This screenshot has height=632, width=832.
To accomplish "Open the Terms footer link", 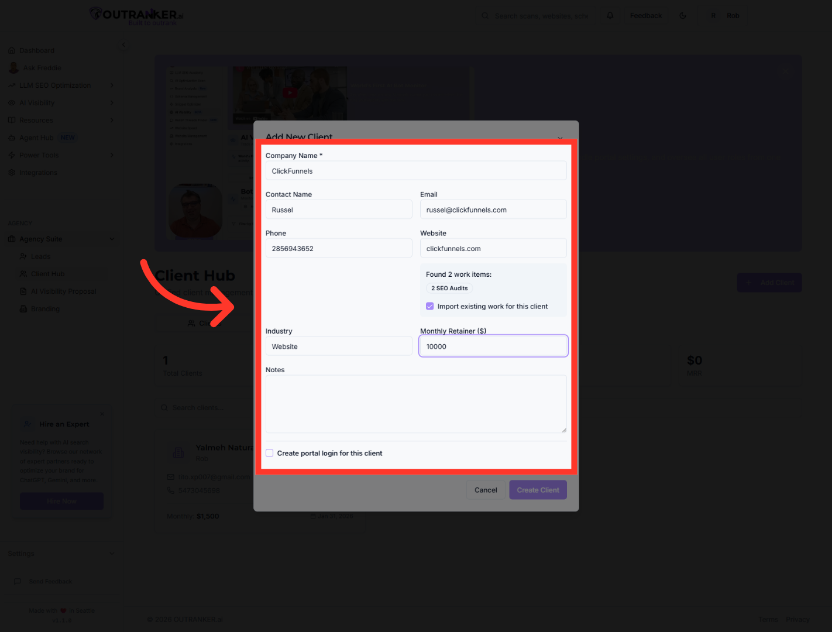I will (x=768, y=619).
